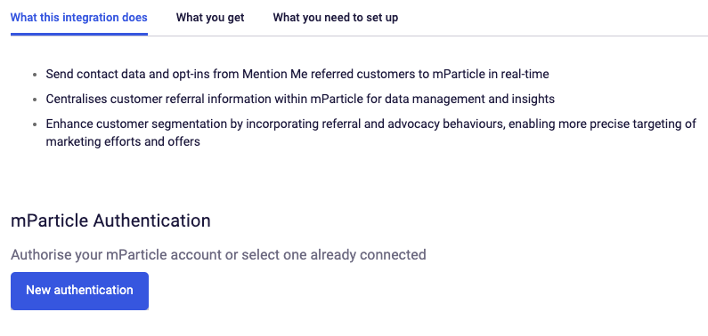Click the mParticle Authentication heading

pyautogui.click(x=110, y=220)
